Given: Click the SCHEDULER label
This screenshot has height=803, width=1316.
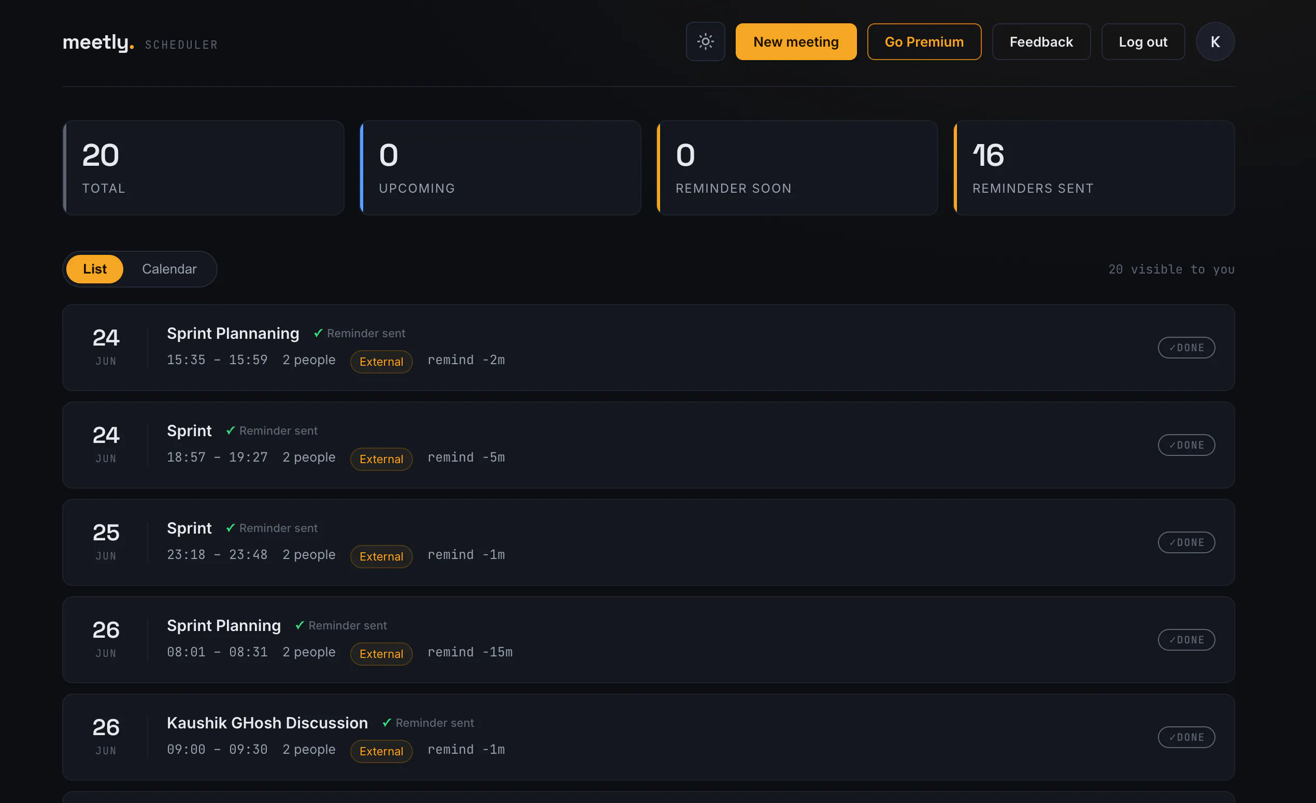Looking at the screenshot, I should (x=181, y=45).
